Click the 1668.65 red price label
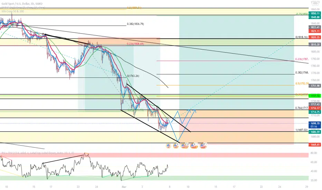Image resolution: width=322 pixels, height=190 pixels. tap(315, 145)
